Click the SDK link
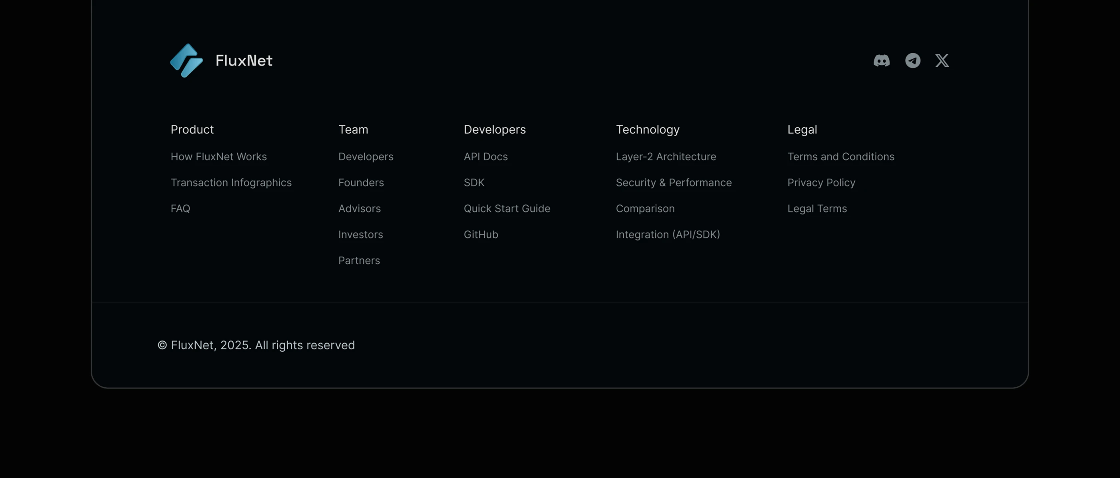Image resolution: width=1120 pixels, height=478 pixels. click(x=474, y=183)
